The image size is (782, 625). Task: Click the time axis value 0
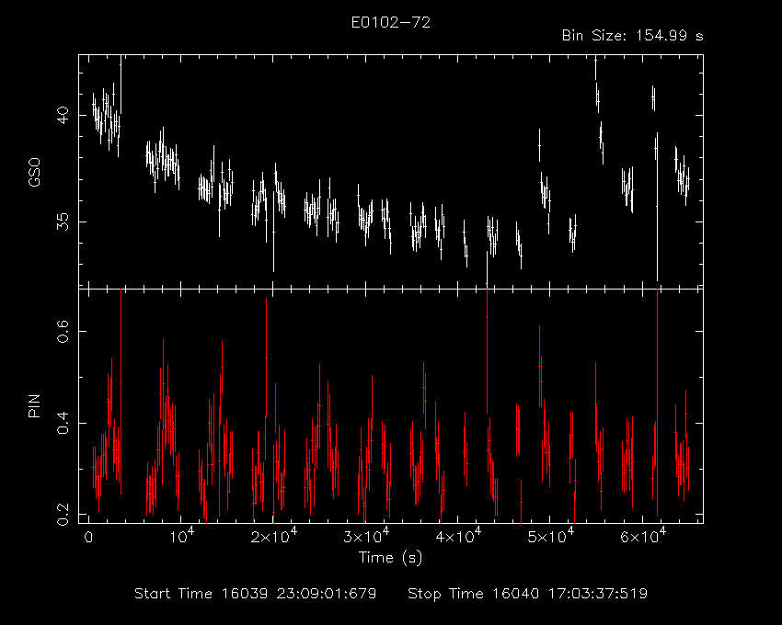[88, 538]
